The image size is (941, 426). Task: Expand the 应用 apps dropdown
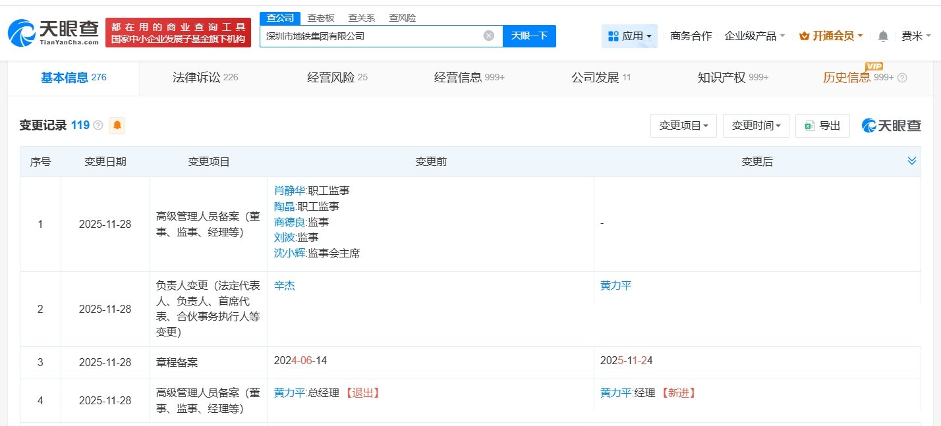[x=629, y=36]
